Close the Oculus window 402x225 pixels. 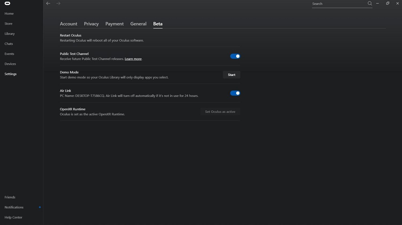click(397, 3)
